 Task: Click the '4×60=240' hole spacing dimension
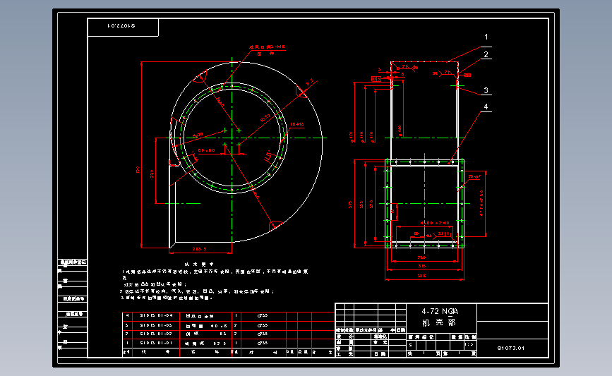(x=435, y=223)
